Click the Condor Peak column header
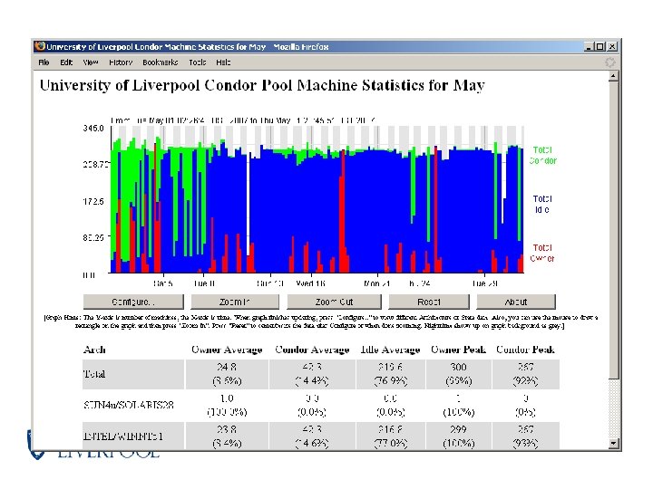Image resolution: width=653 pixels, height=489 pixels. pos(525,350)
